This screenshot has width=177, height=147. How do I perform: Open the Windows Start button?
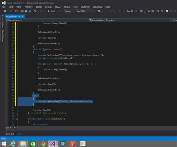(4, 144)
